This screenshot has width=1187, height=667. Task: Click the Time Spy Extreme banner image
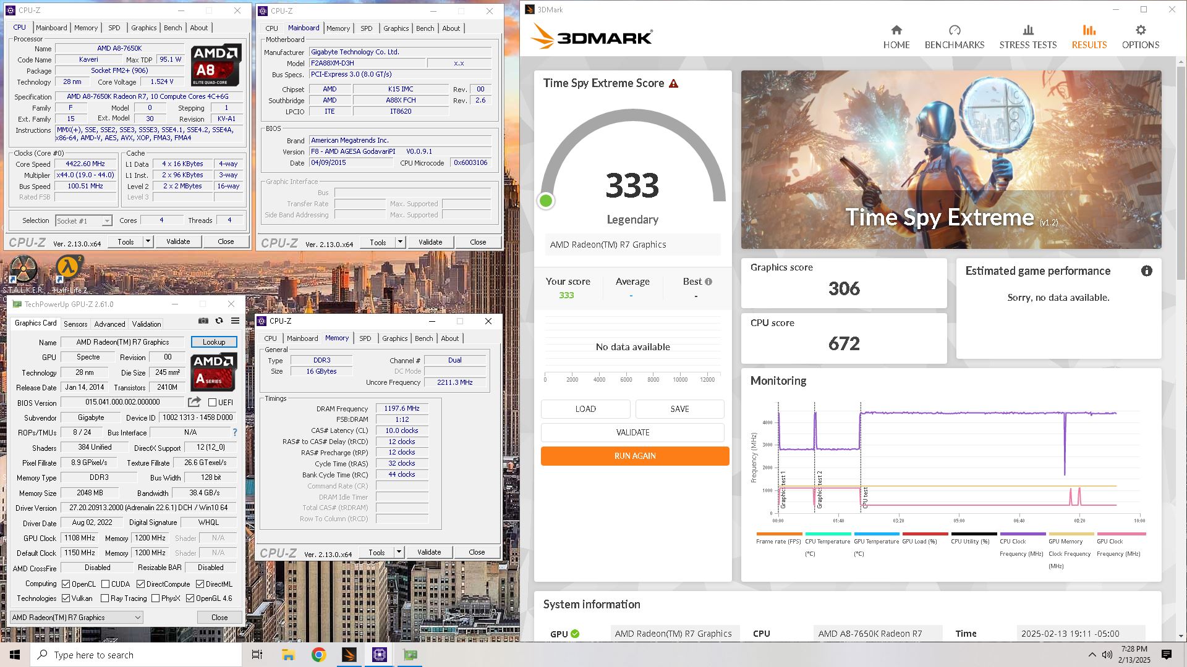click(x=951, y=160)
